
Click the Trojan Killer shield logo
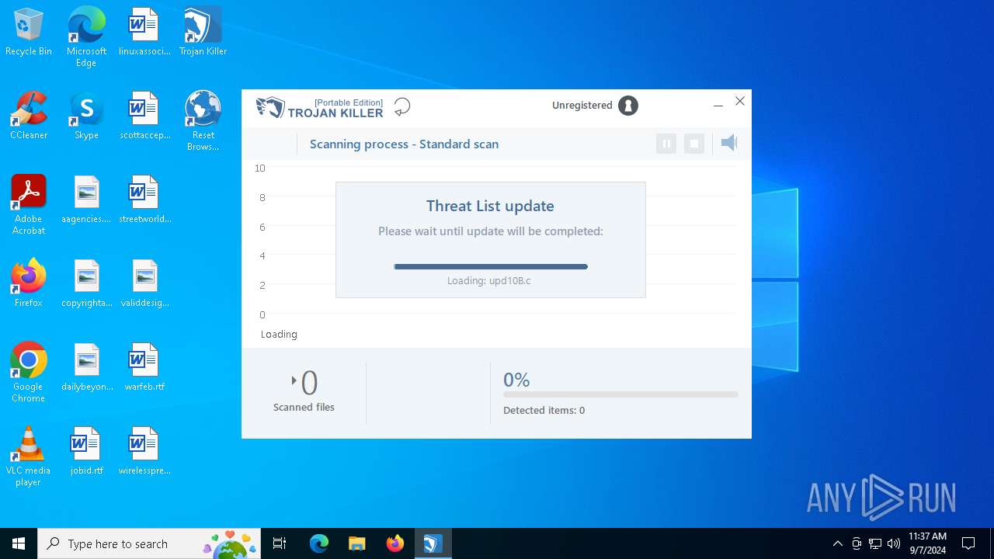point(270,107)
